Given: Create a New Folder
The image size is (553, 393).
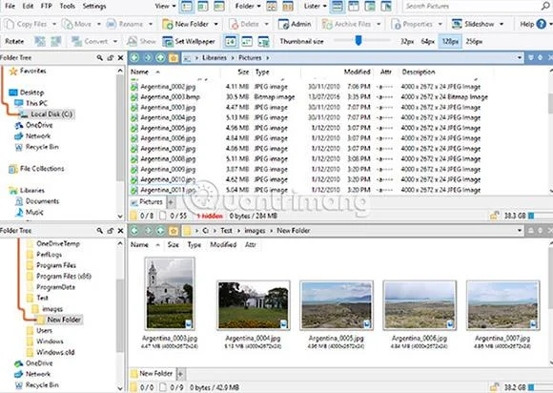Looking at the screenshot, I should [186, 24].
